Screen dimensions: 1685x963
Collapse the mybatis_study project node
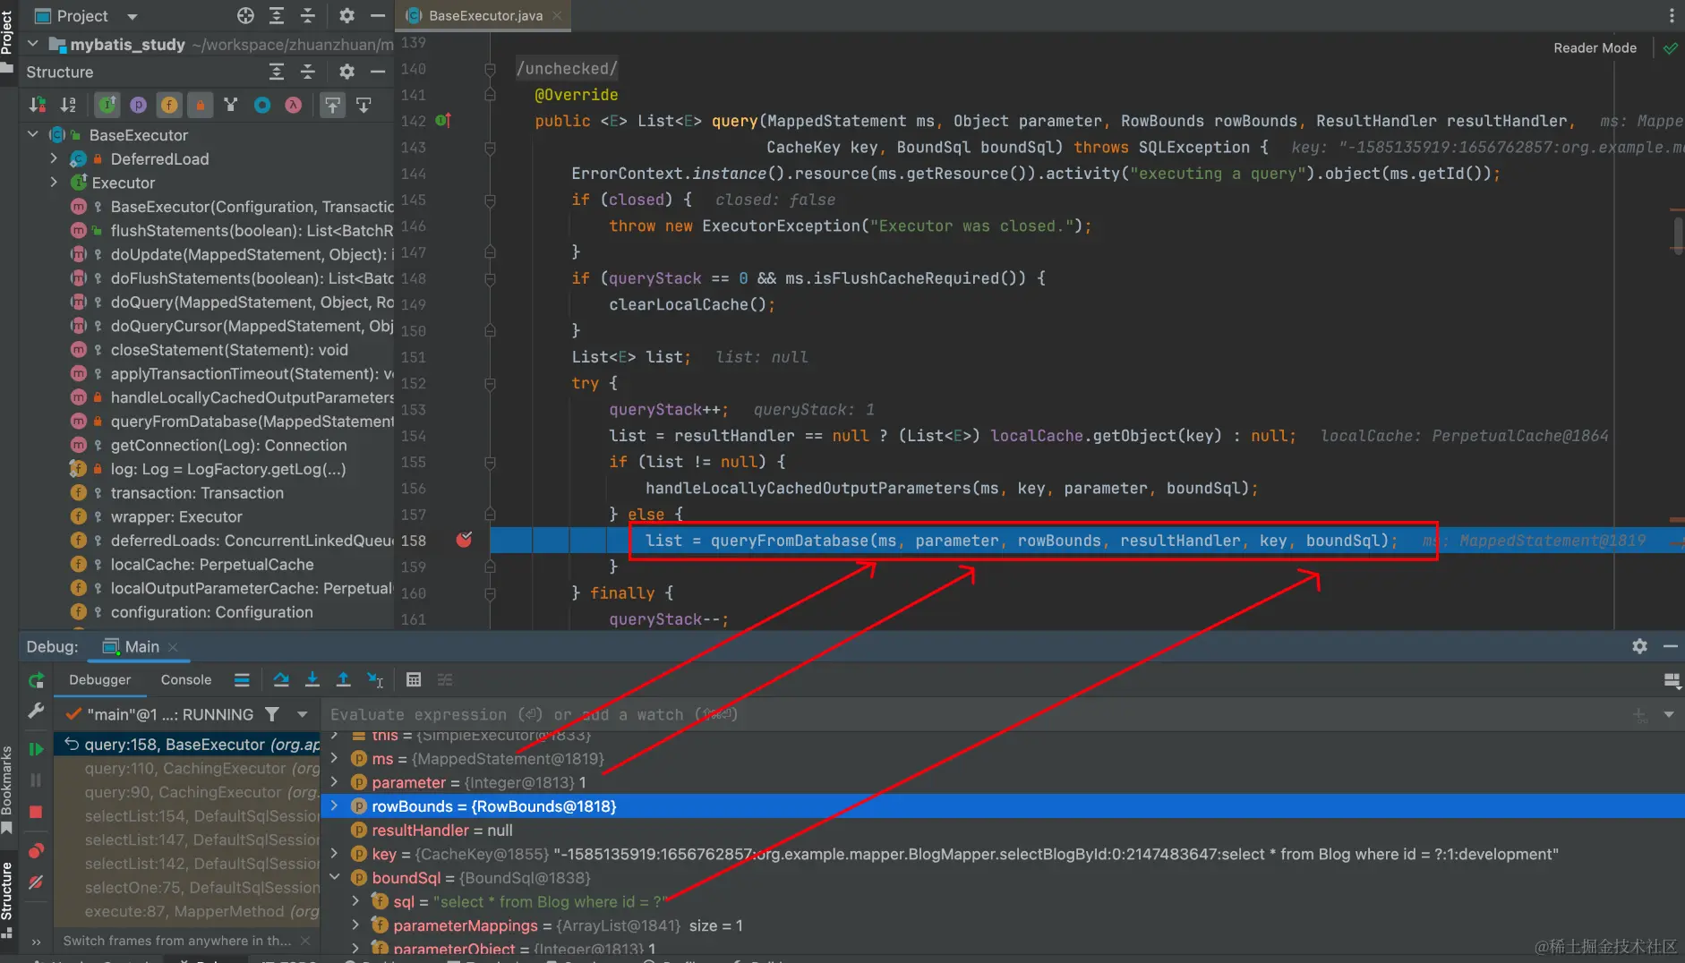click(33, 44)
